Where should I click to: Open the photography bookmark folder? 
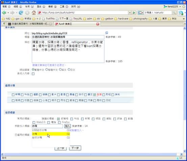(x=139, y=19)
